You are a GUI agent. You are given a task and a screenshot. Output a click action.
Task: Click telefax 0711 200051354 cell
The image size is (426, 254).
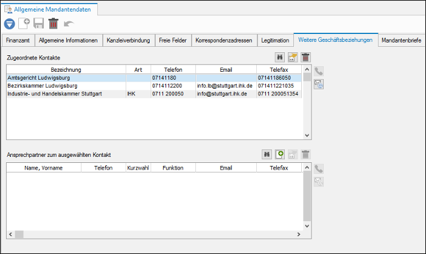tap(279, 94)
